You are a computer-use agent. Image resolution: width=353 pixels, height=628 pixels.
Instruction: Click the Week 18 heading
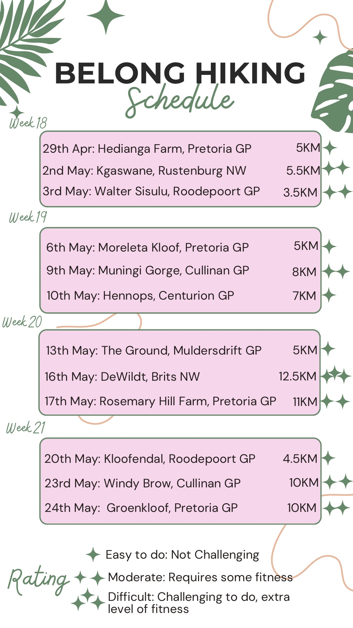coord(28,123)
